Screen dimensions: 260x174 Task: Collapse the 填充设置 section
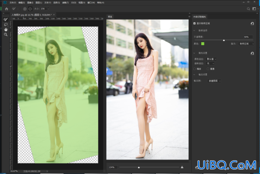[x=194, y=53]
